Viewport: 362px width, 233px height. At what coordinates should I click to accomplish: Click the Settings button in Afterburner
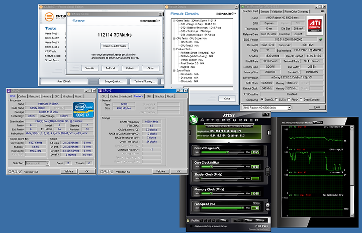point(260,220)
